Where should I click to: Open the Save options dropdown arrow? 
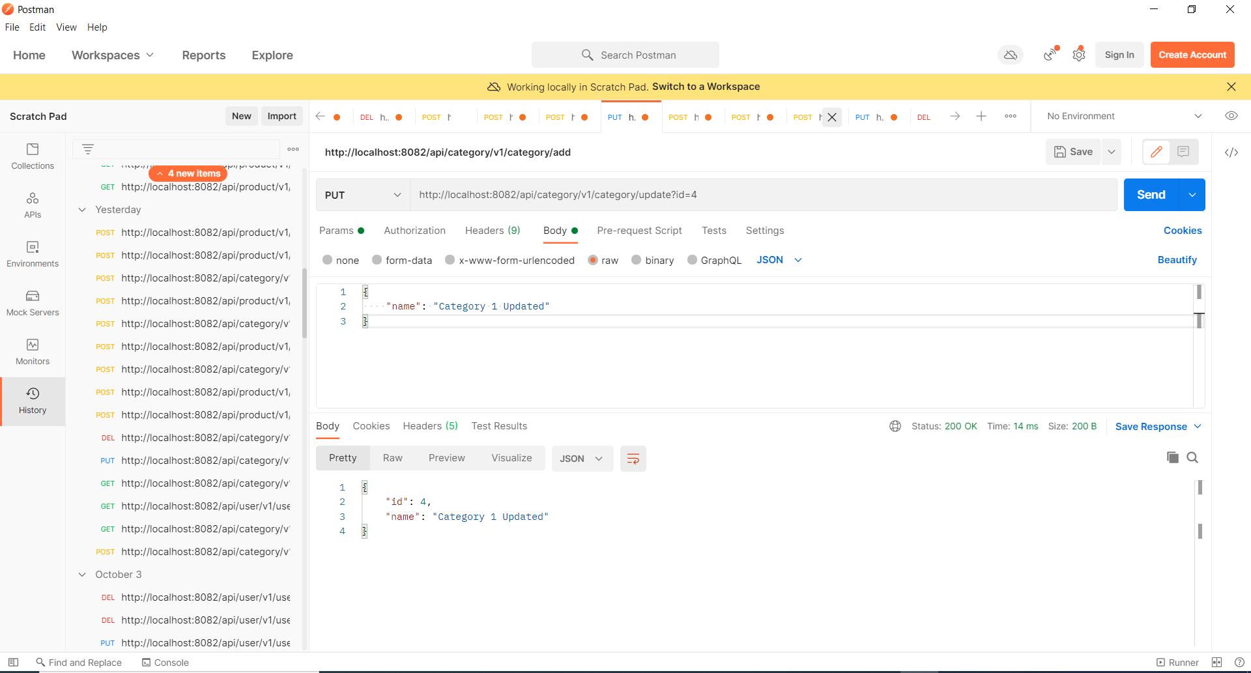(1112, 152)
